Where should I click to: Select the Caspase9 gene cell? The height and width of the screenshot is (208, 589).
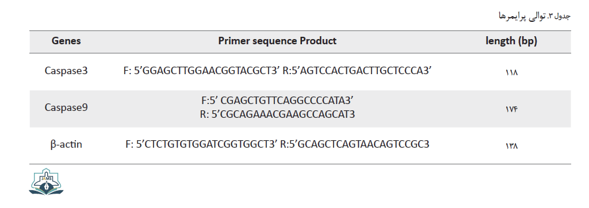[x=66, y=108]
